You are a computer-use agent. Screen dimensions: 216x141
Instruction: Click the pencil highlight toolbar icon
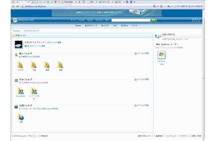coord(79,2)
